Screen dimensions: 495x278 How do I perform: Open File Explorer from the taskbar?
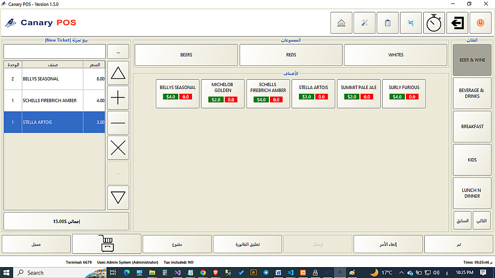[x=152, y=273]
